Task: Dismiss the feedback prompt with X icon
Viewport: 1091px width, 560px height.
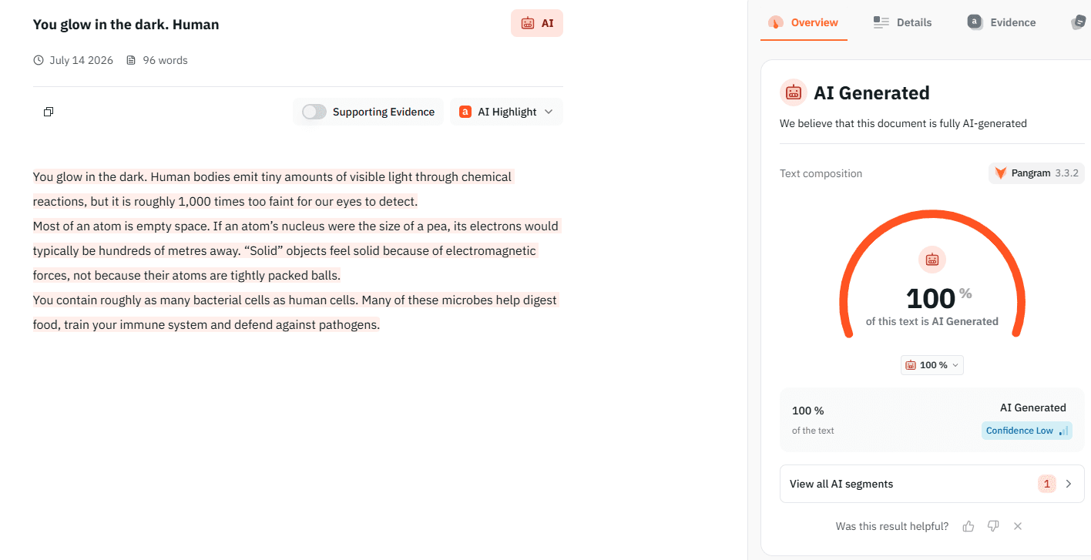Action: point(1018,526)
